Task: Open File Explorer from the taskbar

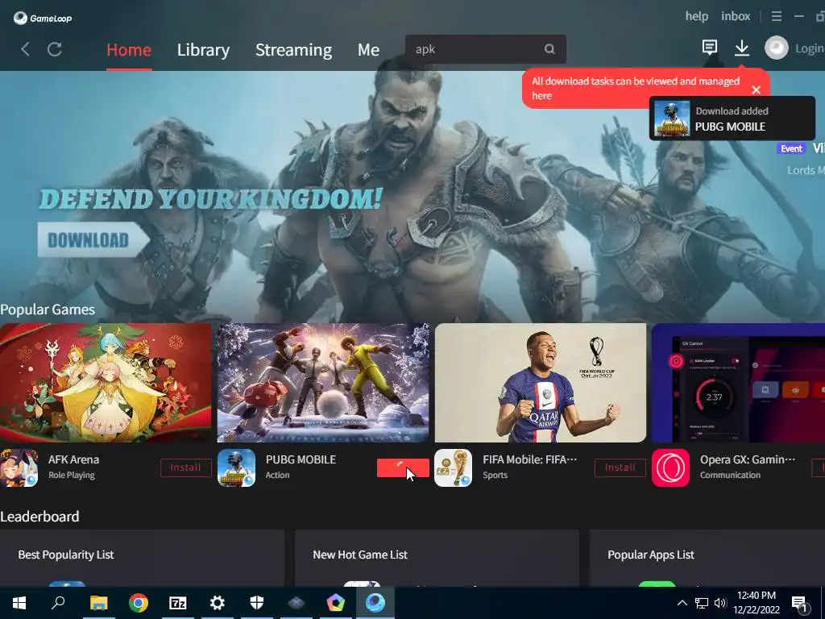Action: 98,603
